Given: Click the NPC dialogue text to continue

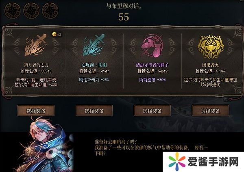Looking at the screenshot, I should click(x=151, y=148).
